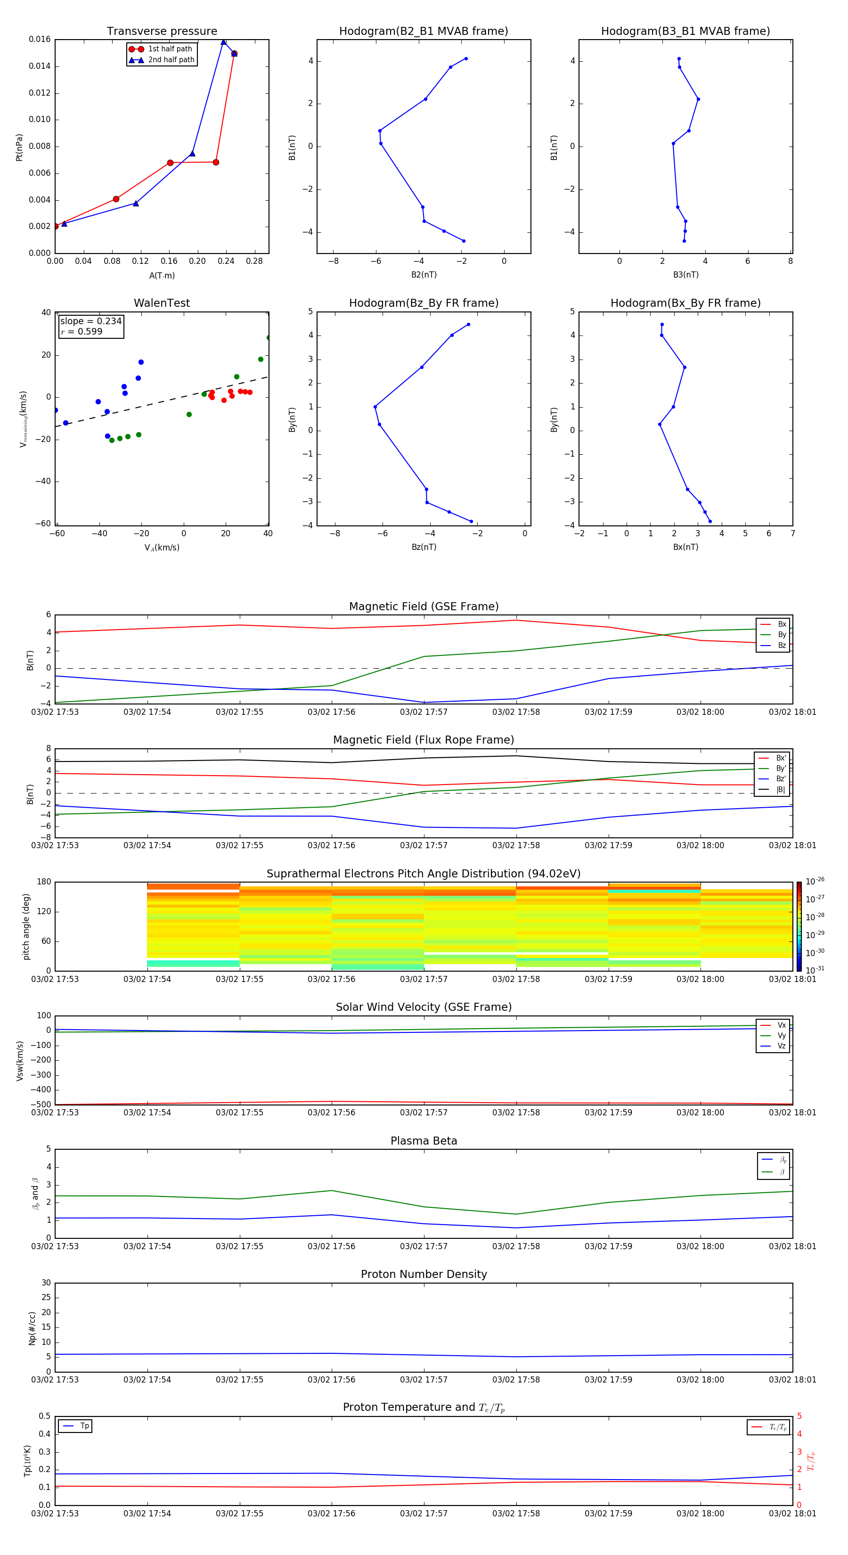Select the "Np(#/cc)" y-axis label

point(32,1328)
